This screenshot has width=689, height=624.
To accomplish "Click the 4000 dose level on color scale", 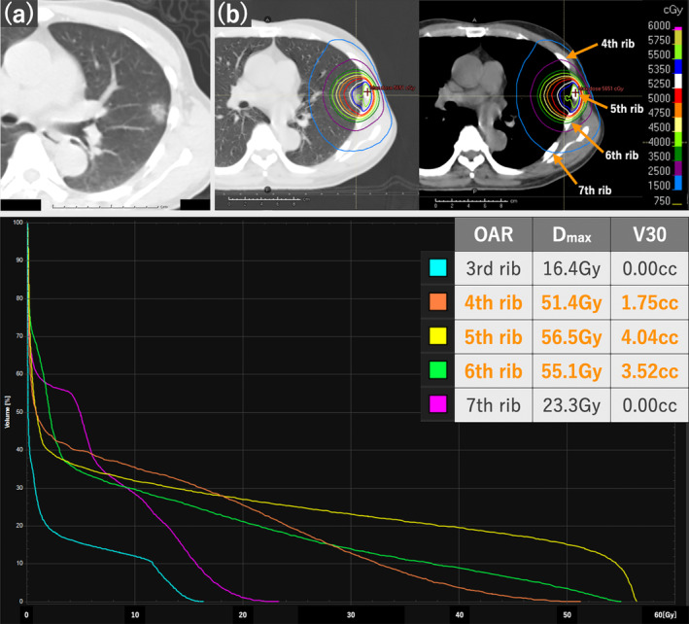I will point(659,142).
